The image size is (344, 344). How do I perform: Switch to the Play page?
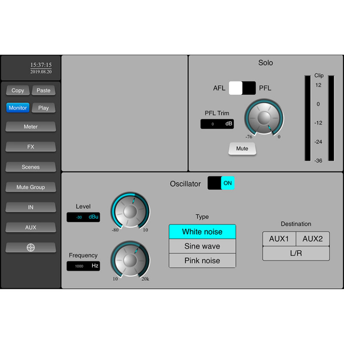coord(43,108)
